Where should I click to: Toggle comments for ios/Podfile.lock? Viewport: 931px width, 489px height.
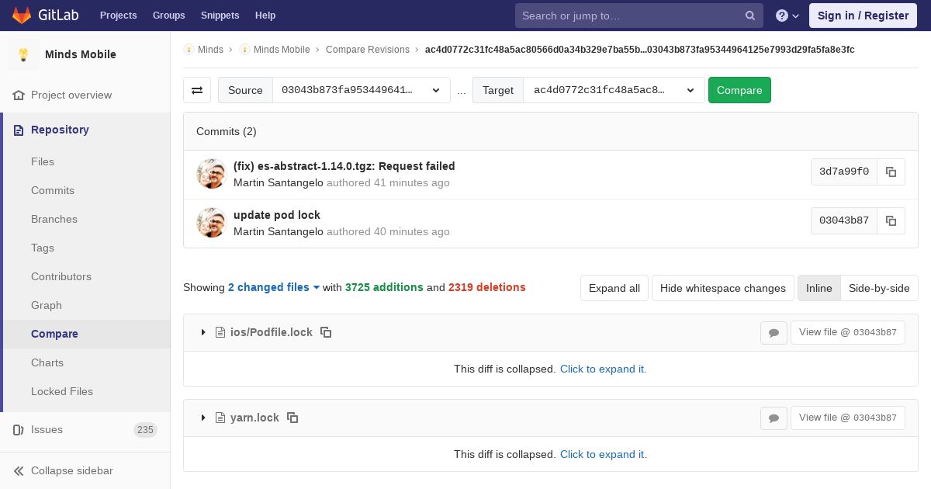point(774,332)
